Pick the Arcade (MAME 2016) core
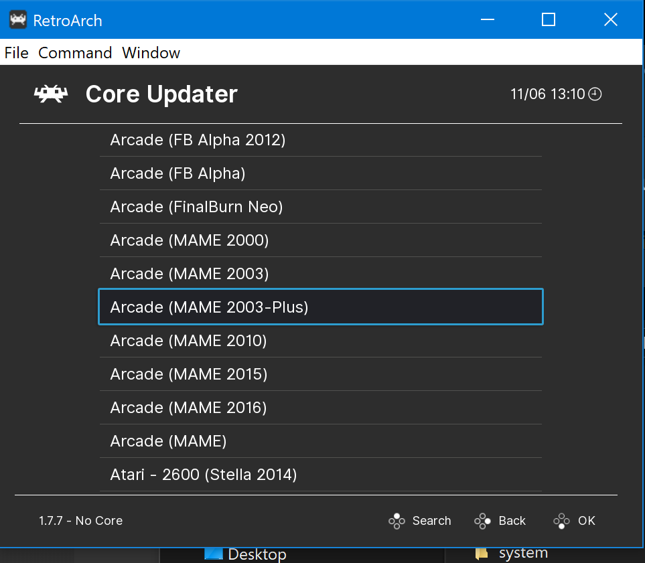 tap(320, 408)
